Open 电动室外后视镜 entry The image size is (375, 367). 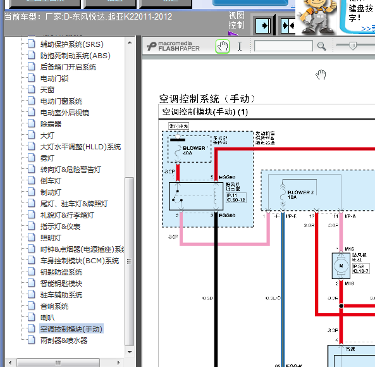(65, 113)
